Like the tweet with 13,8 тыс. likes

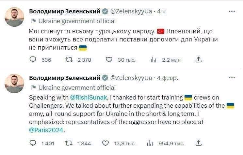(x=105, y=143)
